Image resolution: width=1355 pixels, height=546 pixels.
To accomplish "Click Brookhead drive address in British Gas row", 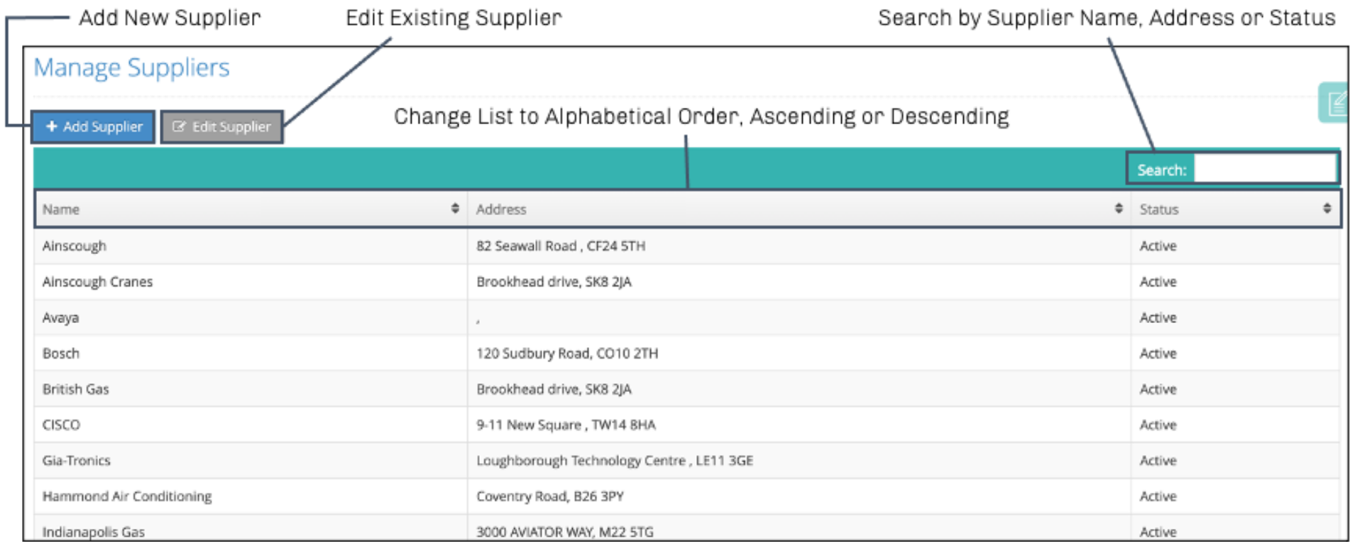I will point(554,389).
